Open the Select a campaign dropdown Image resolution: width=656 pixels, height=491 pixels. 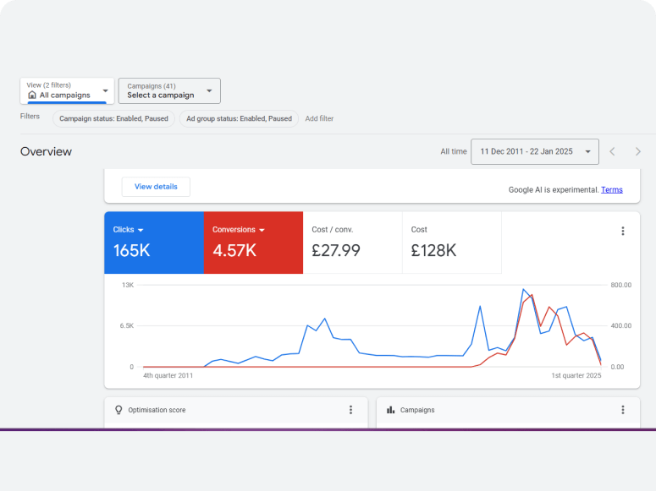[x=209, y=90]
